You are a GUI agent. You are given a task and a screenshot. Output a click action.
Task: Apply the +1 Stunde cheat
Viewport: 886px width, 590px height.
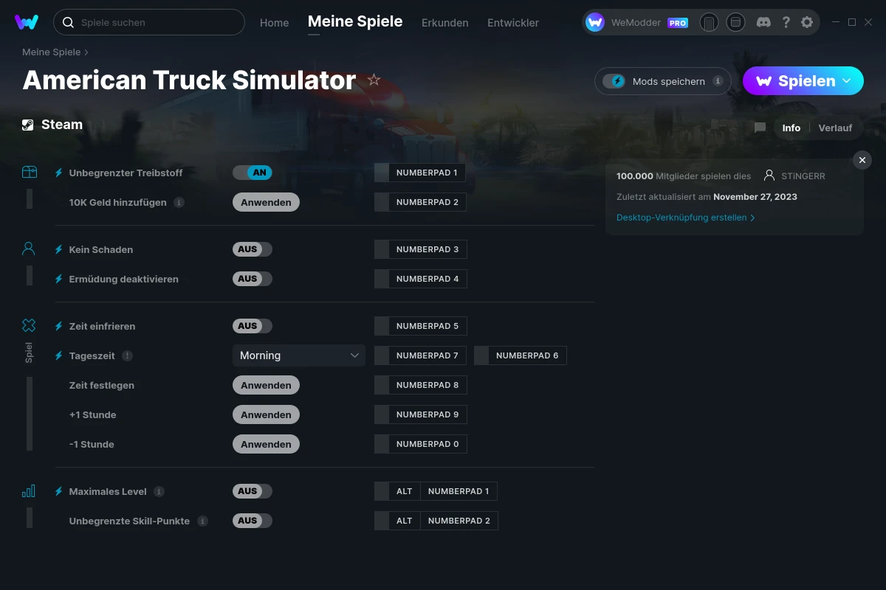(266, 414)
